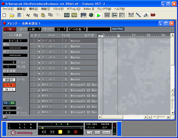The image size is (178, 138).
Task: Click the transport red record button
Action: [x=76, y=132]
